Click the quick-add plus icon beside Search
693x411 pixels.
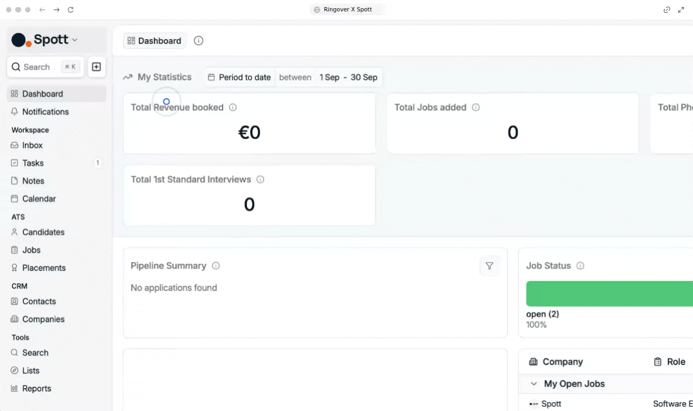click(x=96, y=67)
